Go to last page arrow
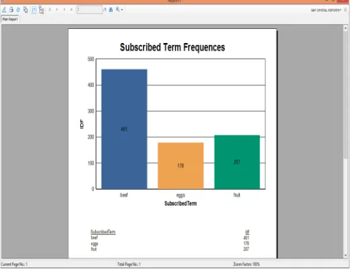This screenshot has height=273, width=353. pos(71,9)
